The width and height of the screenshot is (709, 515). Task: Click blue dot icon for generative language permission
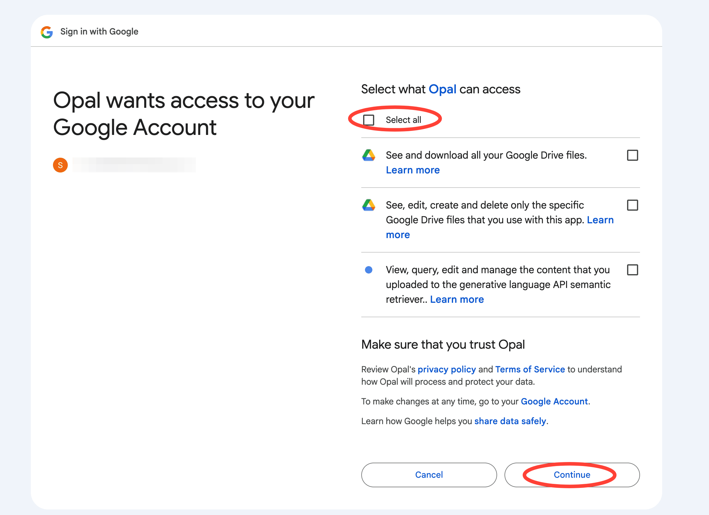[369, 270]
